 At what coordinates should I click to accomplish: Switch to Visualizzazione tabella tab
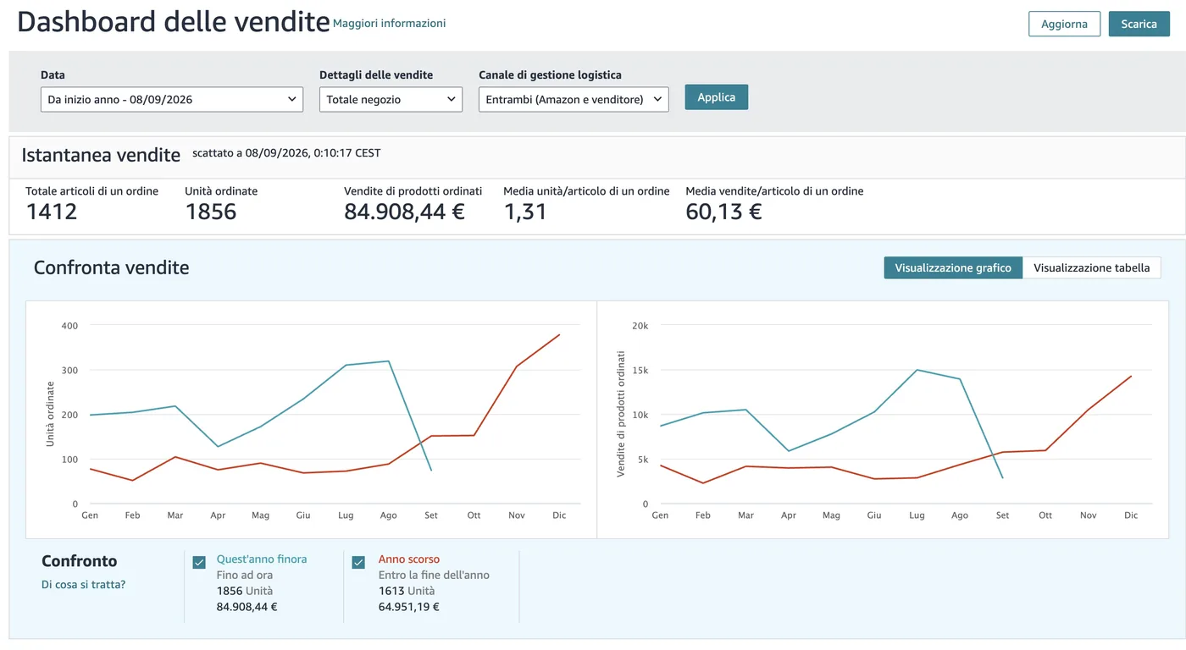tap(1091, 267)
